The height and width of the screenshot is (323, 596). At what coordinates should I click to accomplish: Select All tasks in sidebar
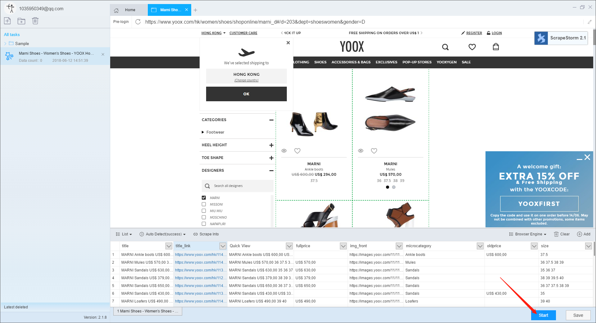point(12,34)
